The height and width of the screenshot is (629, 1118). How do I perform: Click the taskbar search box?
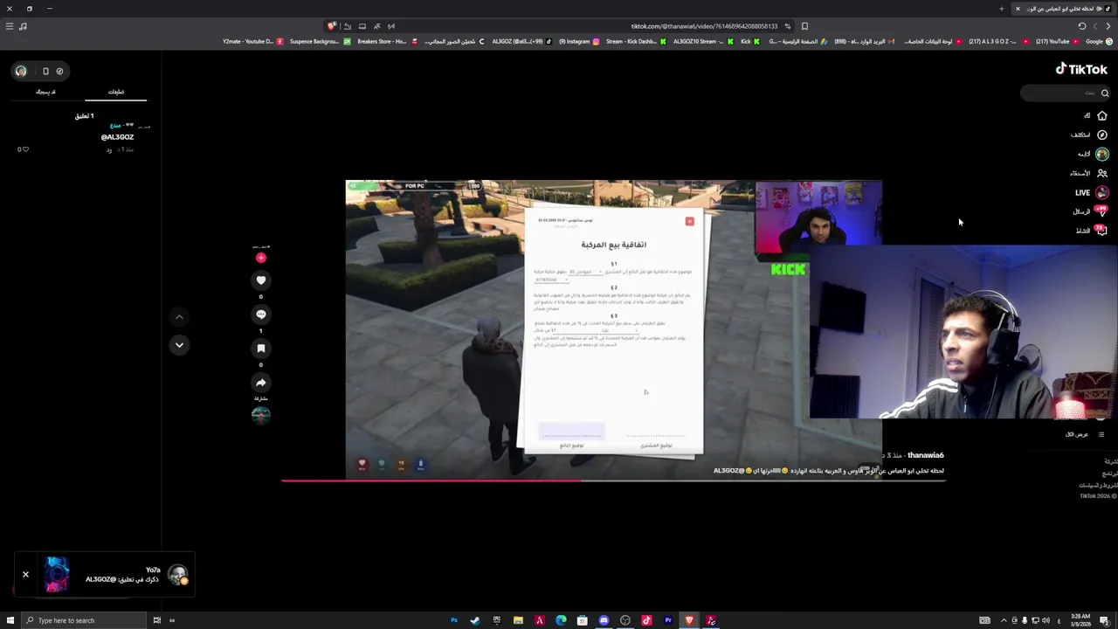[83, 620]
